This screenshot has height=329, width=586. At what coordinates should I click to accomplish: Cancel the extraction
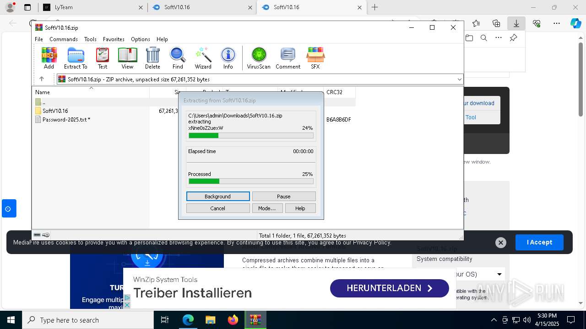(x=218, y=208)
